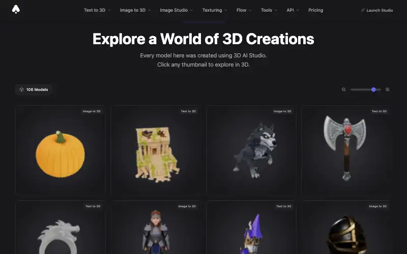Open the double-bladed battle axe thumbnail
Screen dimensions: 407x254
click(346, 150)
